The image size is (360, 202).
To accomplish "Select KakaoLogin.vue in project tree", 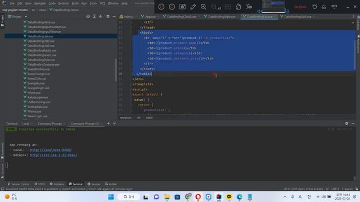I will point(38,97).
